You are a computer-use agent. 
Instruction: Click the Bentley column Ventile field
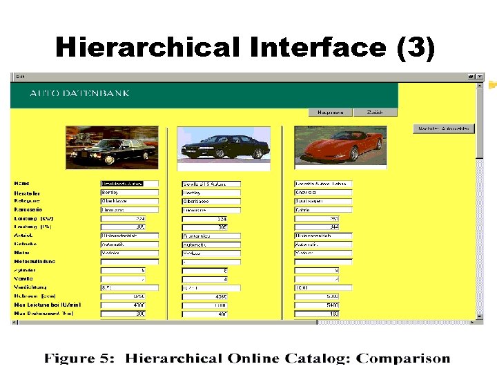(x=123, y=279)
